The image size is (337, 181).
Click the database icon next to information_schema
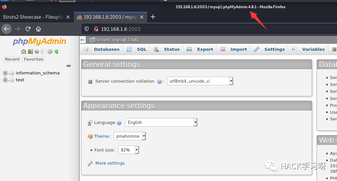click(12, 73)
